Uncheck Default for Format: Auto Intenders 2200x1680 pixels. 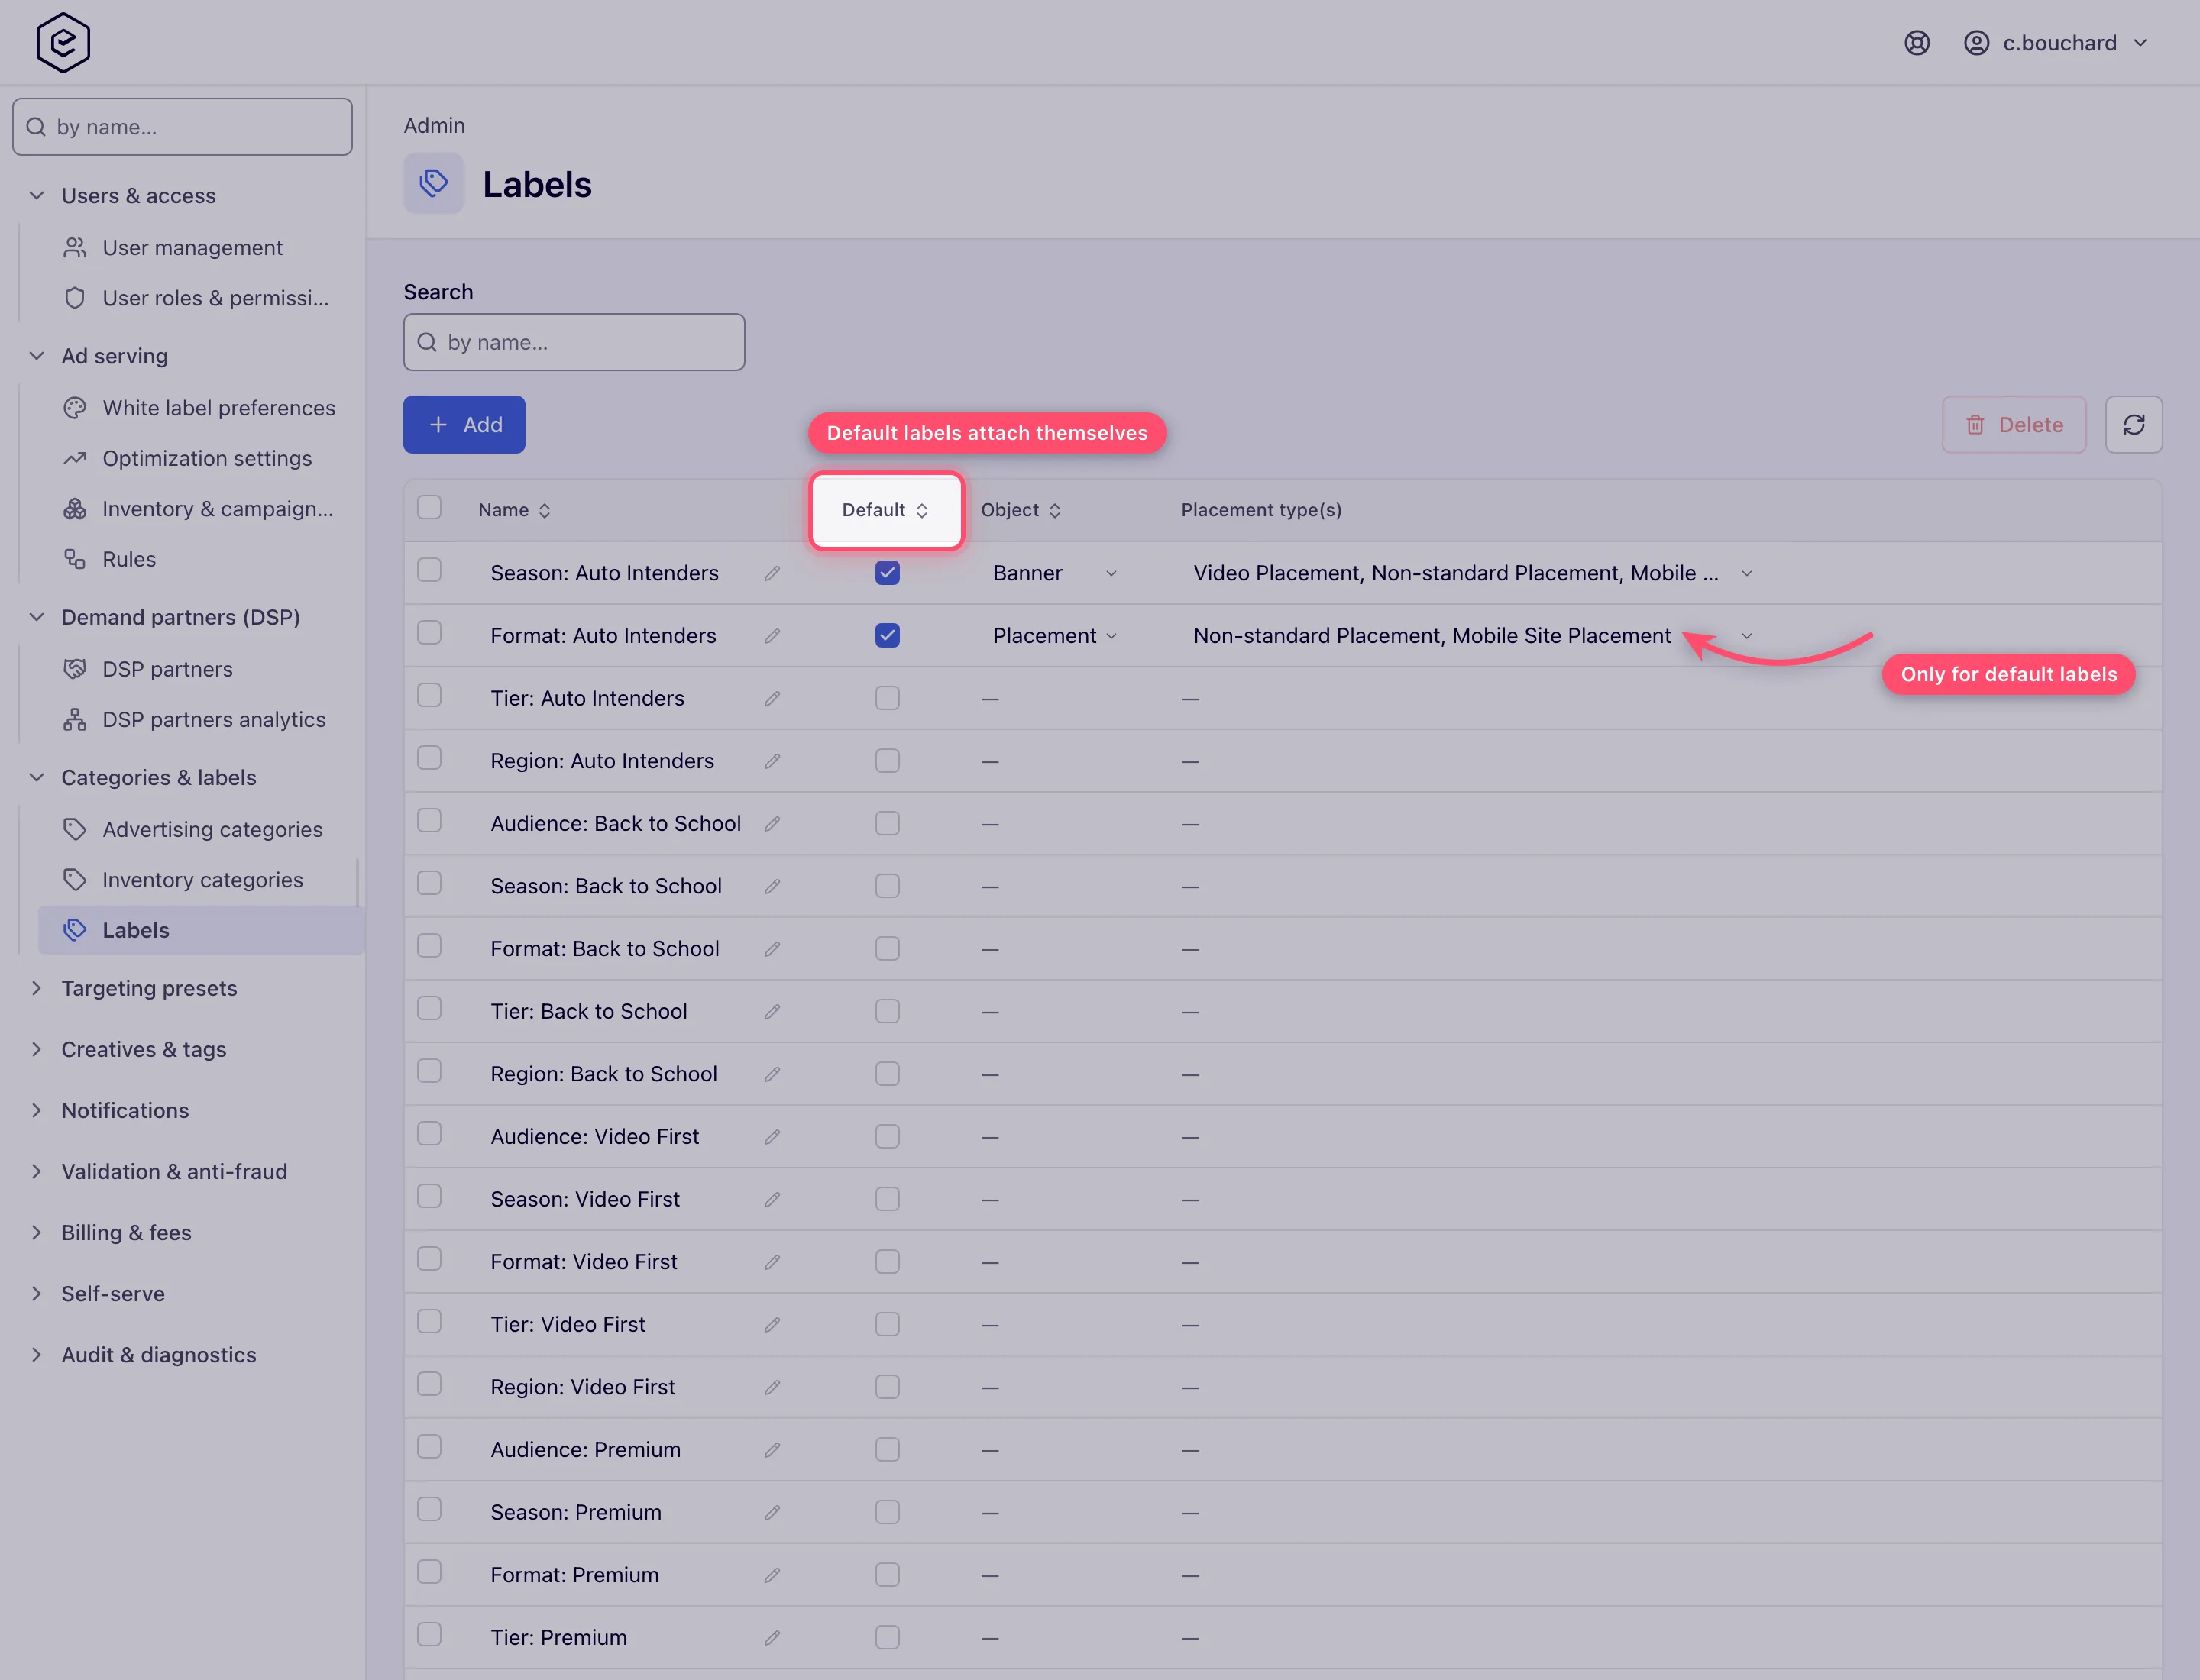point(888,636)
